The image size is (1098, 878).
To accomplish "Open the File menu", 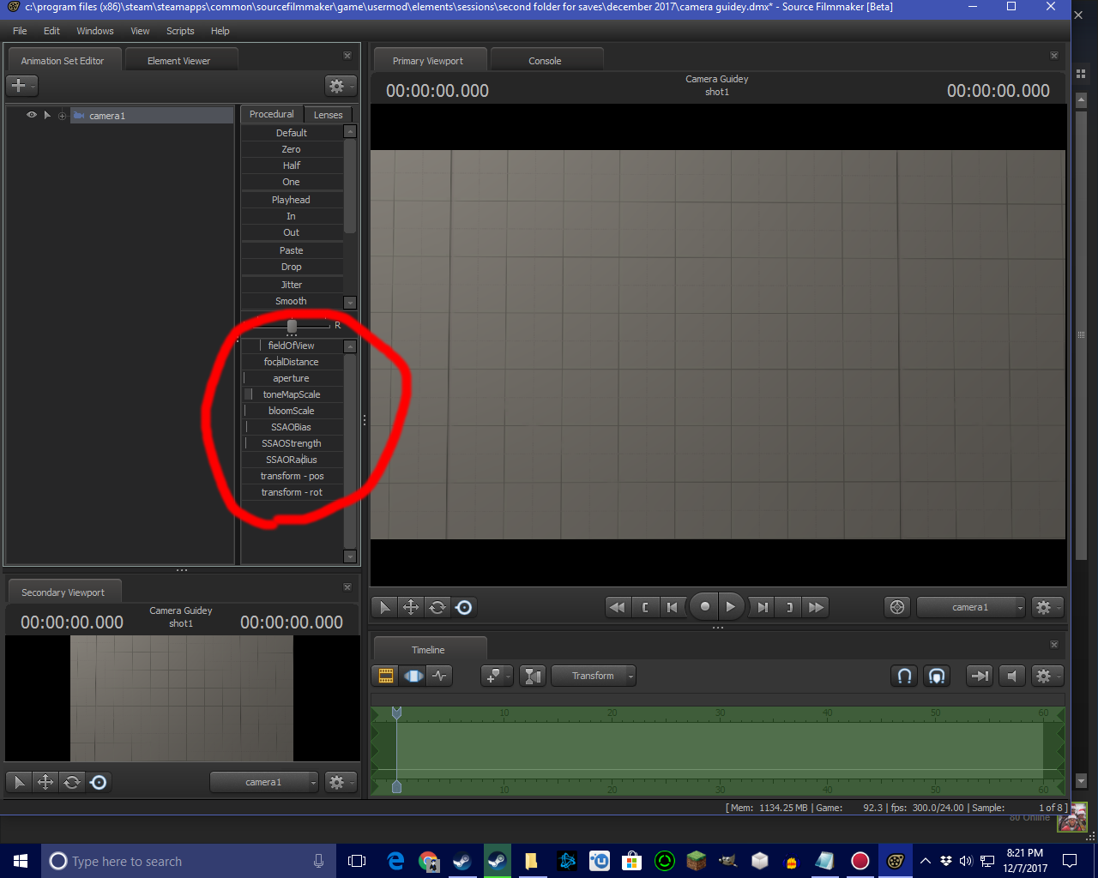I will (20, 31).
